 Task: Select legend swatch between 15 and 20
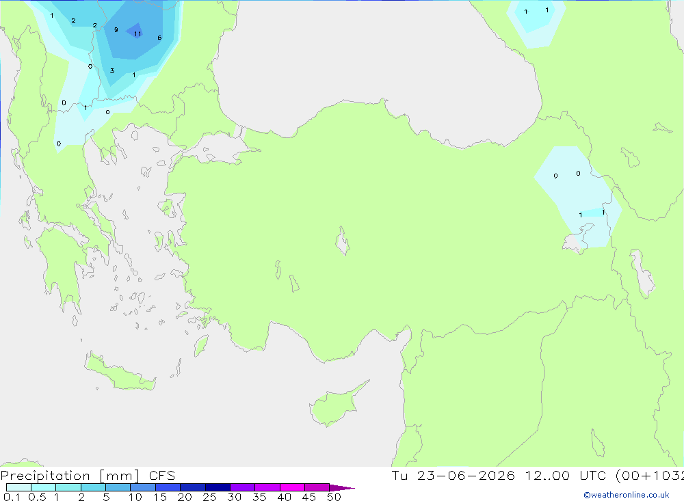click(168, 487)
